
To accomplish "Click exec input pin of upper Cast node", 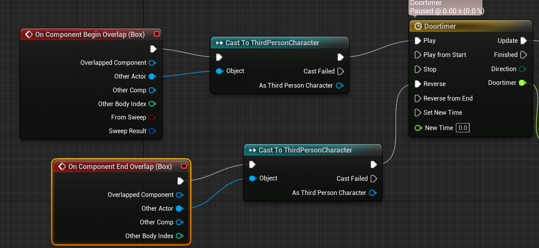I will 219,57.
